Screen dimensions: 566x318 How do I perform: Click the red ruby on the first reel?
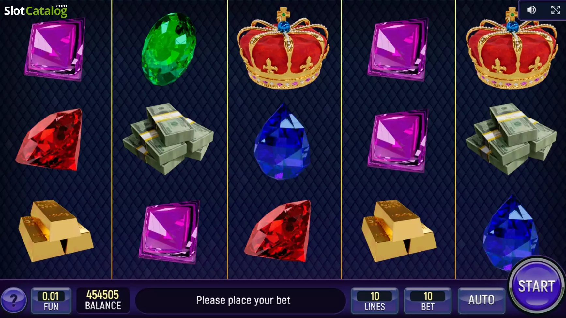(49, 140)
